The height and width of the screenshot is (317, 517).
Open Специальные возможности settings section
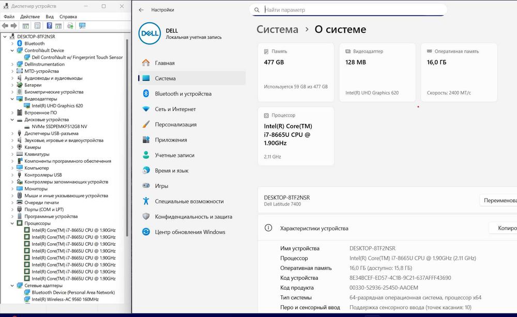tap(192, 201)
